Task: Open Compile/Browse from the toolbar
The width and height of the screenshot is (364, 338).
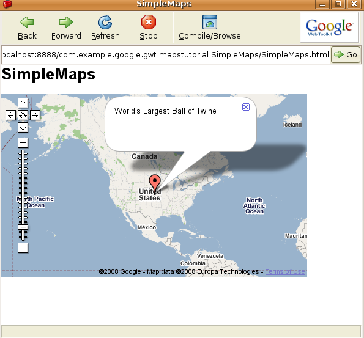Action: click(210, 28)
